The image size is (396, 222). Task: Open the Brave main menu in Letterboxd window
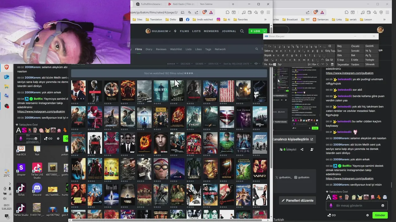click(268, 12)
